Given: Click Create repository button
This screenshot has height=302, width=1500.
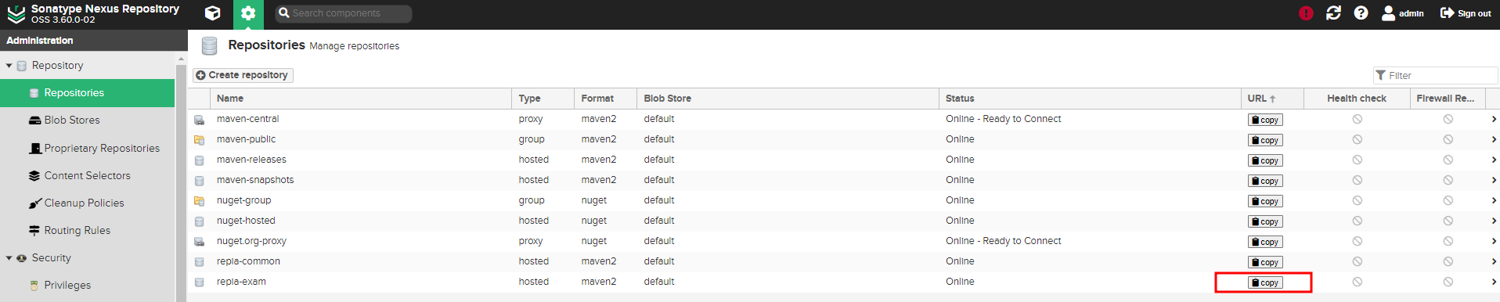Looking at the screenshot, I should tap(243, 75).
